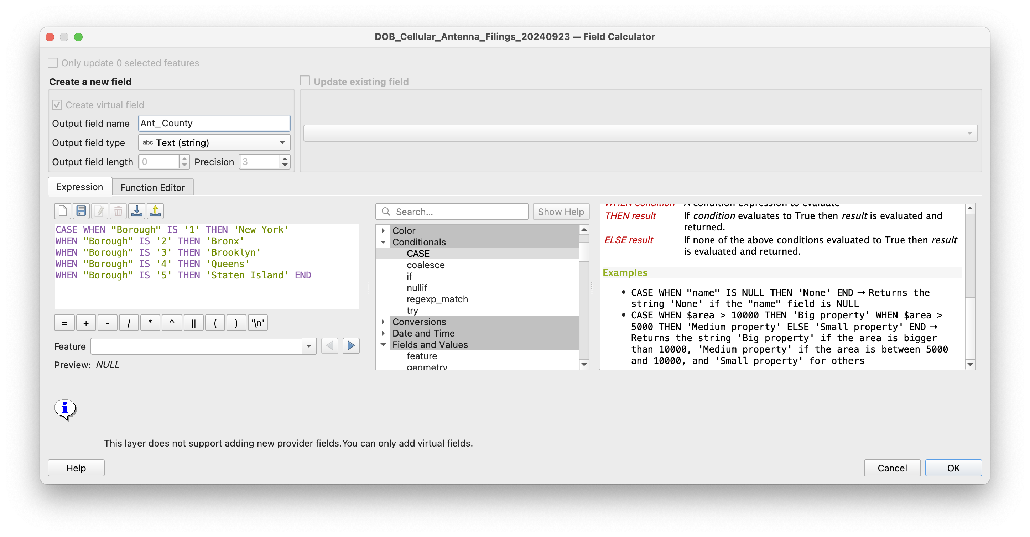Toggle the Create virtual field checkbox

pos(57,105)
